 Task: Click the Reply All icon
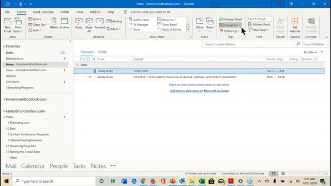tap(89, 25)
